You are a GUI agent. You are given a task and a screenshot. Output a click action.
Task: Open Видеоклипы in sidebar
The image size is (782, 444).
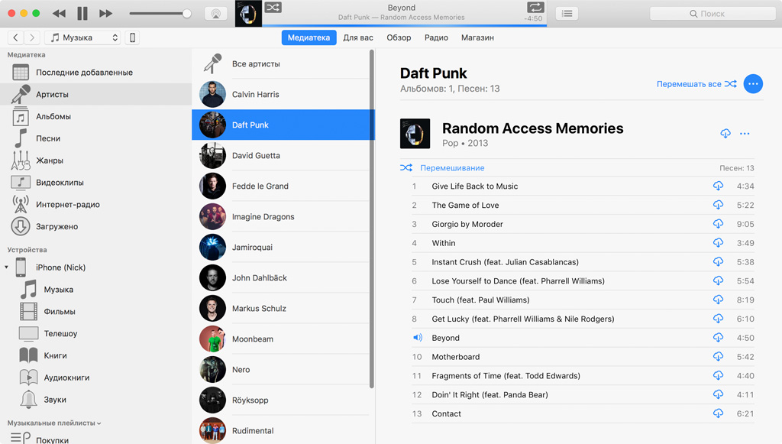click(95, 182)
